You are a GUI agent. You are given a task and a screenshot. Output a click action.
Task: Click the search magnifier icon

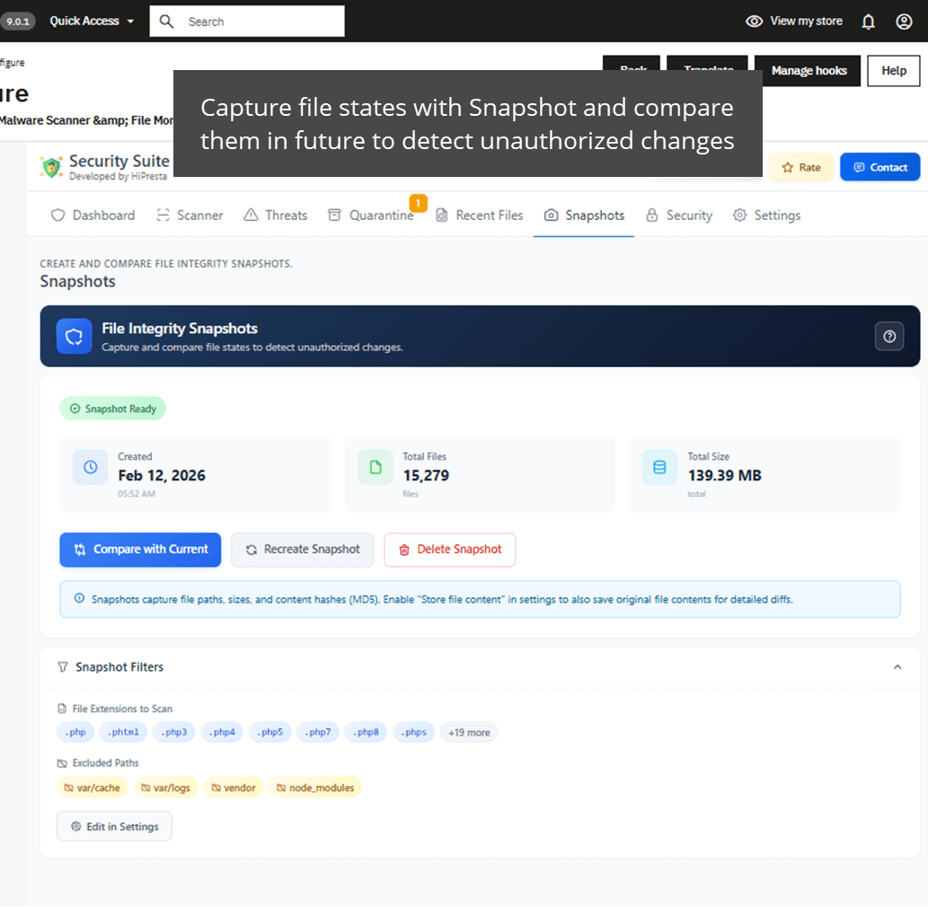[166, 22]
